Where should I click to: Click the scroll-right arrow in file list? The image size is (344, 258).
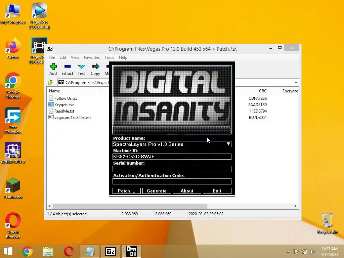(296, 206)
